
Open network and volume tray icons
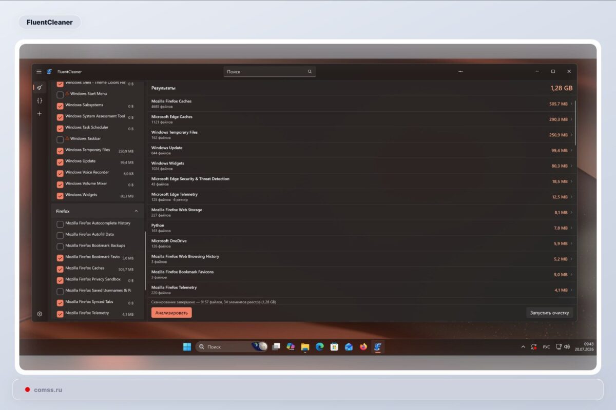point(563,347)
